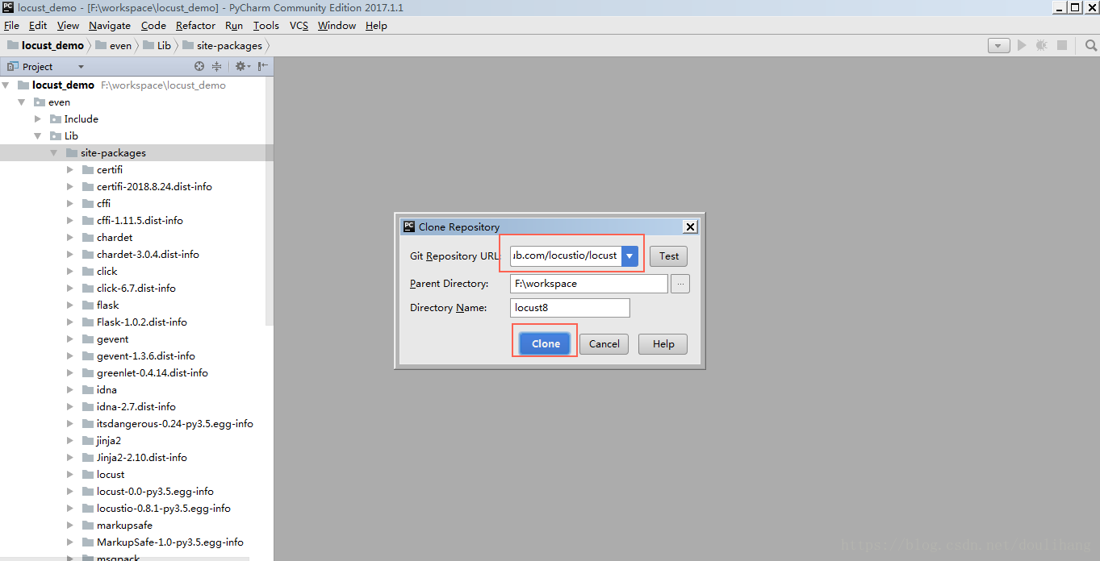This screenshot has height=561, width=1100.
Task: Click the Search Everywhere magnifier icon
Action: tap(1091, 46)
